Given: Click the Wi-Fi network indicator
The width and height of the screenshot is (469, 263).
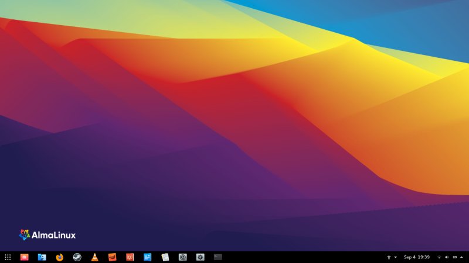Looking at the screenshot, I should click(439, 257).
